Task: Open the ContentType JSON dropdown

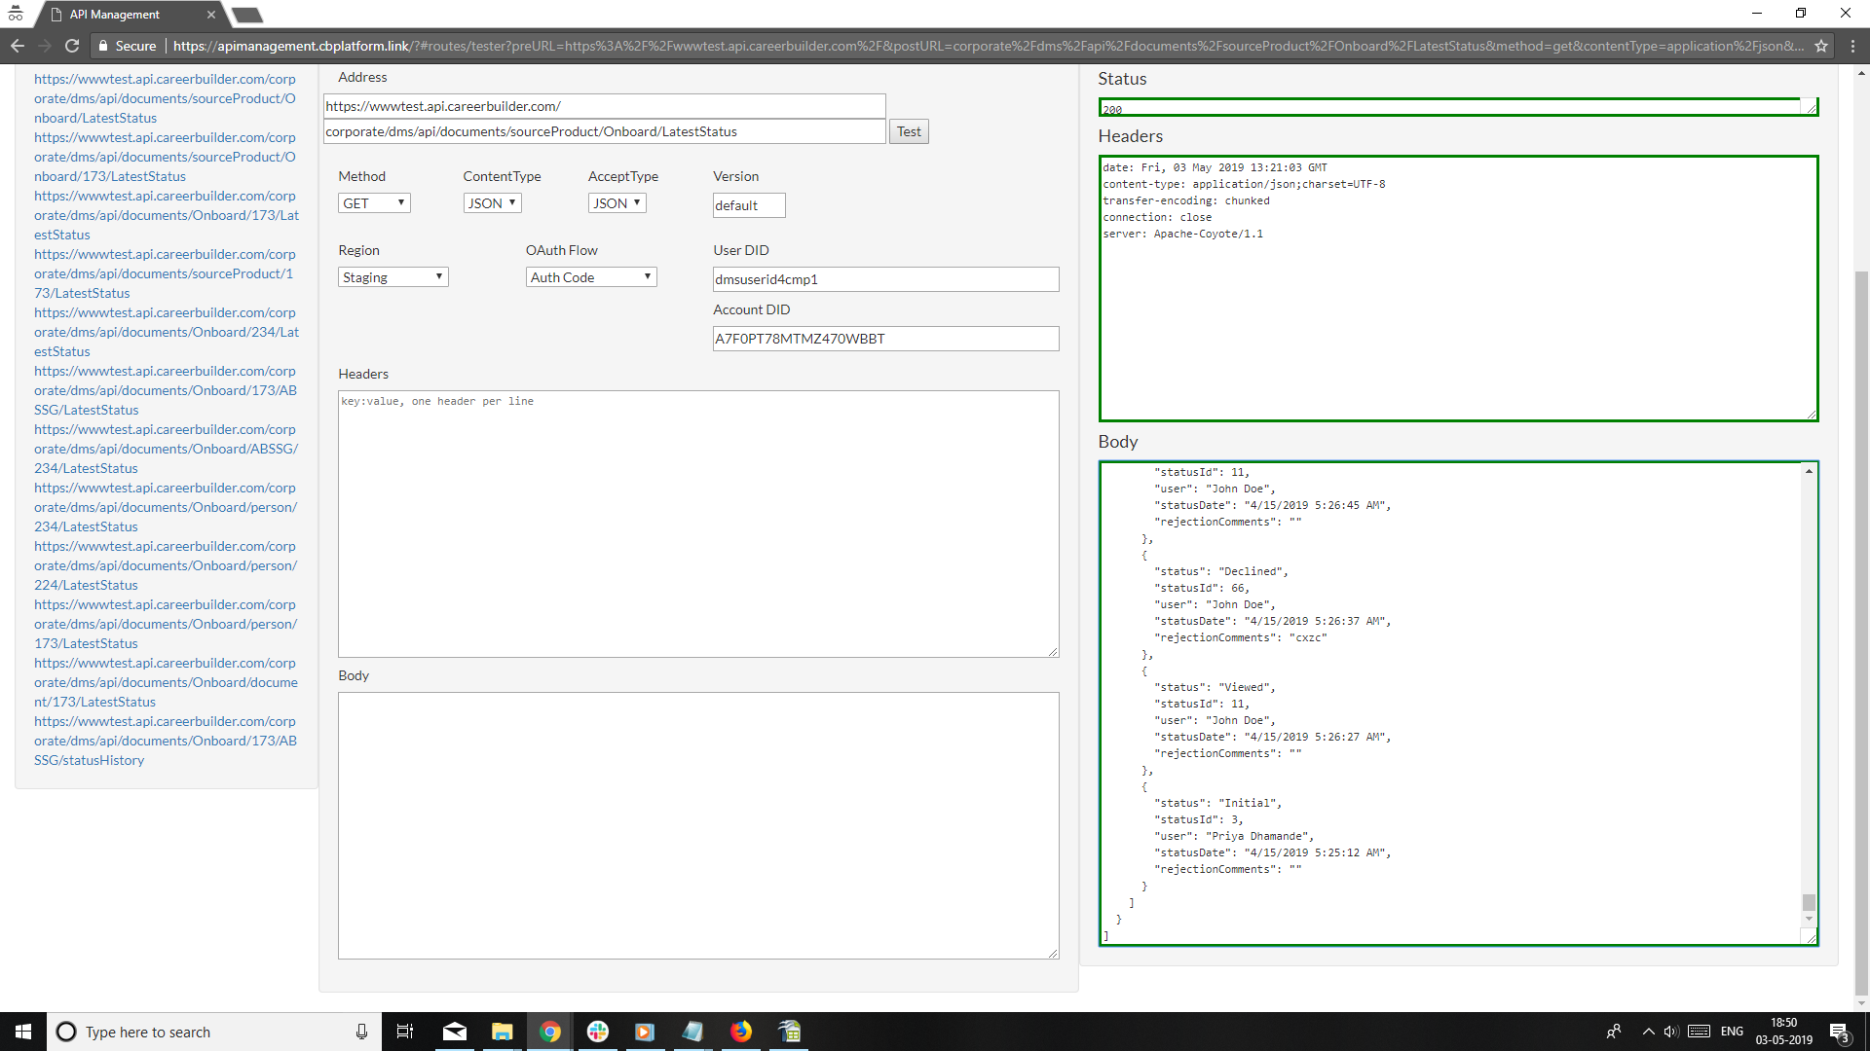Action: coord(493,203)
